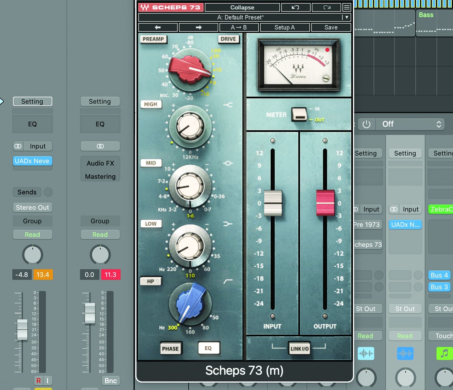The height and width of the screenshot is (390, 453).
Task: Click the Sends button
Action: pos(27,192)
